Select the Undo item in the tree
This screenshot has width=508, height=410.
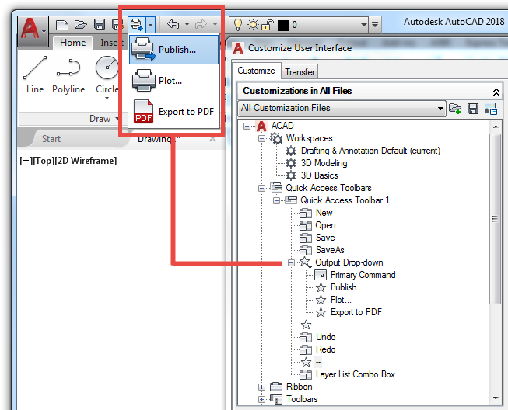(x=326, y=337)
